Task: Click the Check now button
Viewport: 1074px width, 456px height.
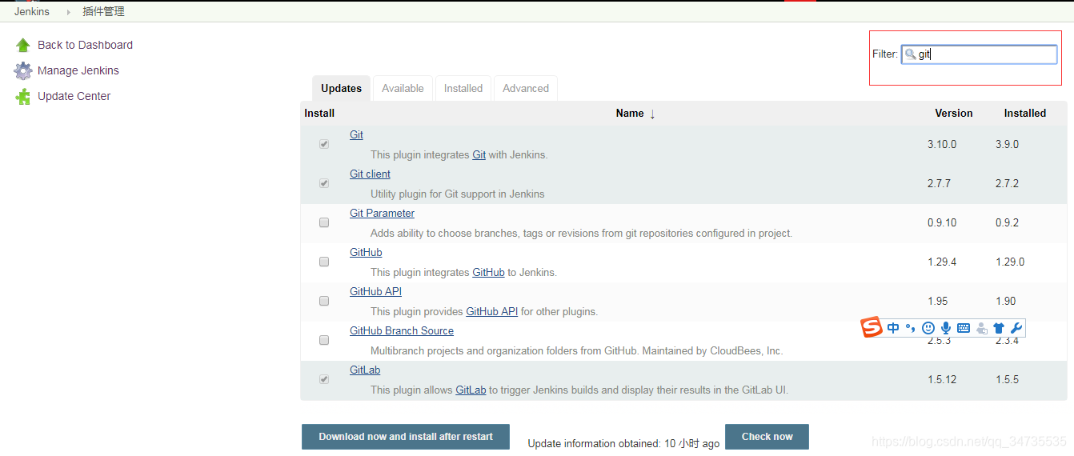Action: (767, 437)
